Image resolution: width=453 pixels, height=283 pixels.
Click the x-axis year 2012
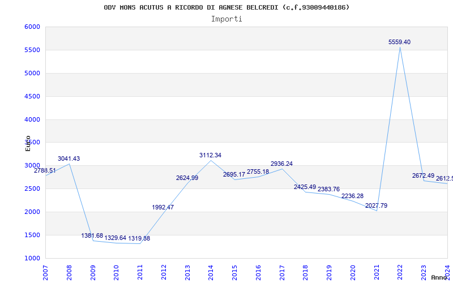(164, 273)
